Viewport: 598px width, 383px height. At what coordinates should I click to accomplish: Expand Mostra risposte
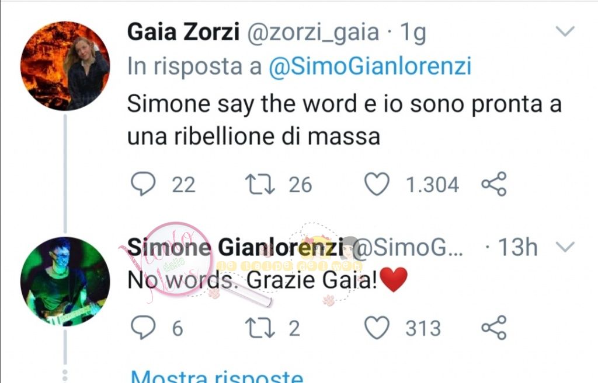(x=217, y=376)
